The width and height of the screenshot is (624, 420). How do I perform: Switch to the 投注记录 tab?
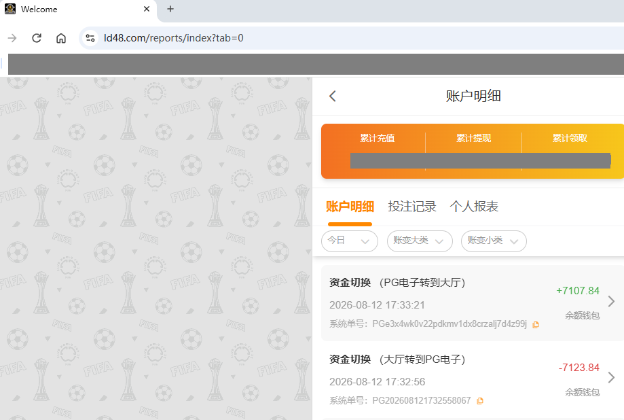(412, 207)
